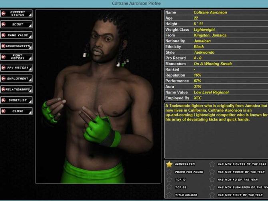Click the Fighter Of The Year star
Screen dimensions: 268x201
point(212,164)
